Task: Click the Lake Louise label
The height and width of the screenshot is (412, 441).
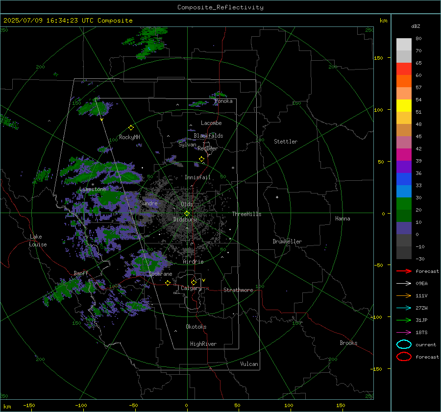Action: click(38, 241)
